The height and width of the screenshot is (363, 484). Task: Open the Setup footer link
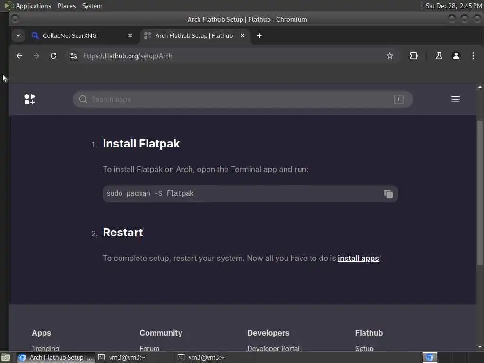coord(364,348)
